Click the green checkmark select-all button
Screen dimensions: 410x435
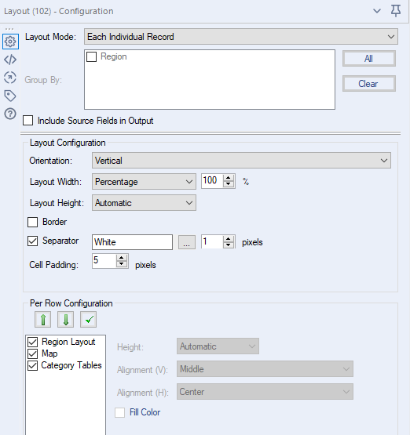(89, 320)
